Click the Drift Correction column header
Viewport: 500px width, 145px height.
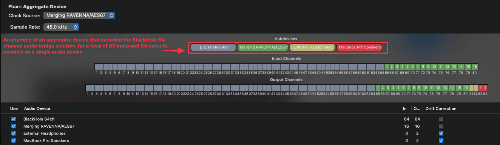point(441,108)
